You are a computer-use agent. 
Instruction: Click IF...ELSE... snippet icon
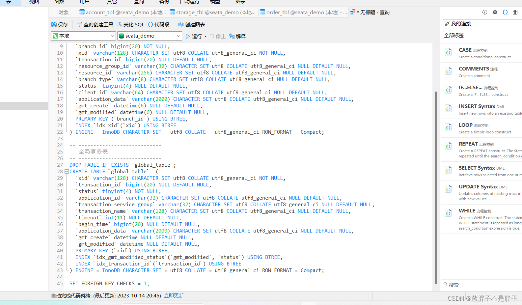coord(449,90)
